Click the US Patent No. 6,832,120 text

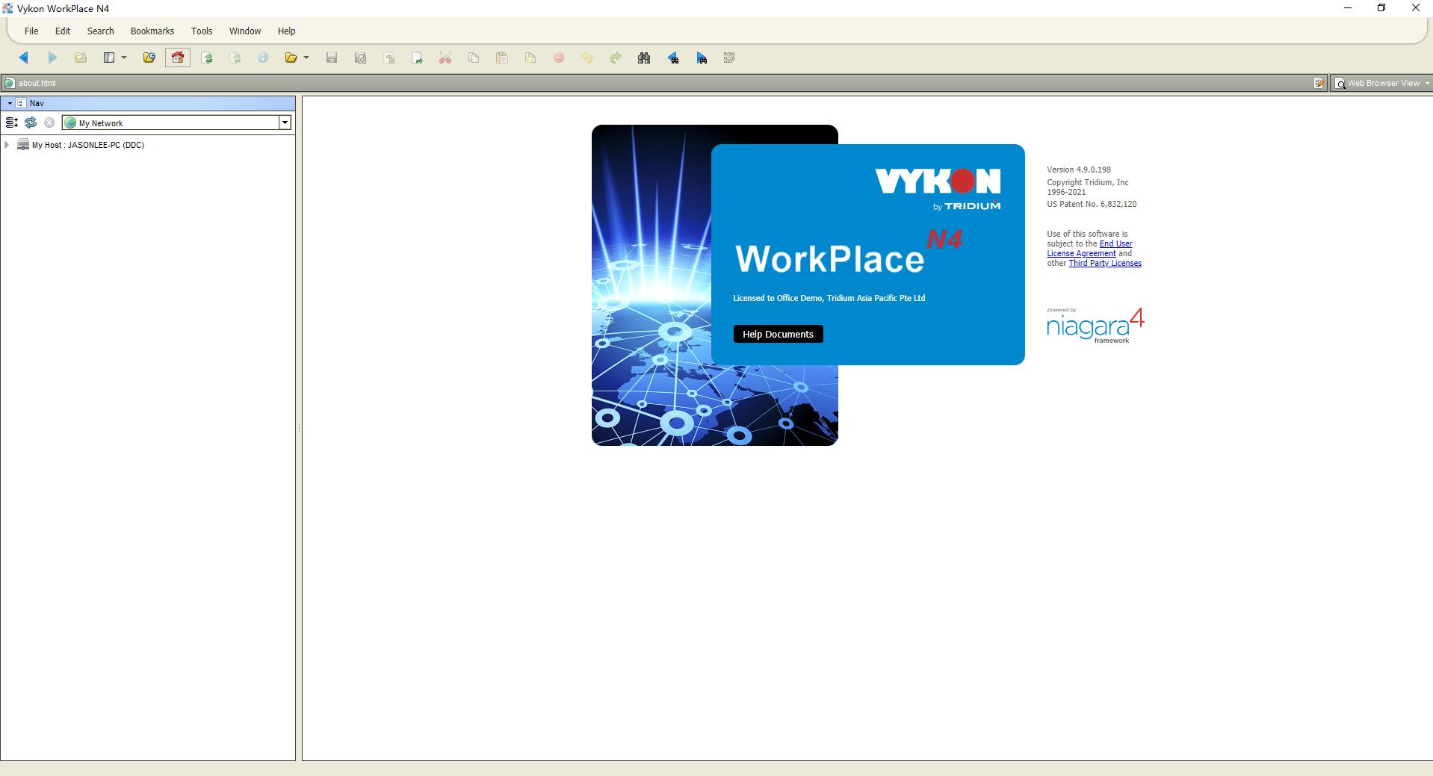[x=1092, y=204]
